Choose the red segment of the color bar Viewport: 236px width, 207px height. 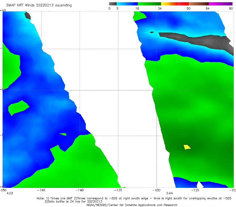click(183, 4)
